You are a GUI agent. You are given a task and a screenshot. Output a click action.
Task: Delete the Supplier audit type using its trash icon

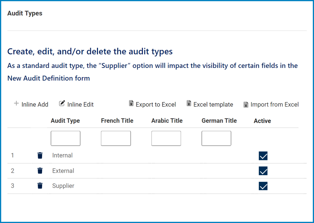[40, 186]
